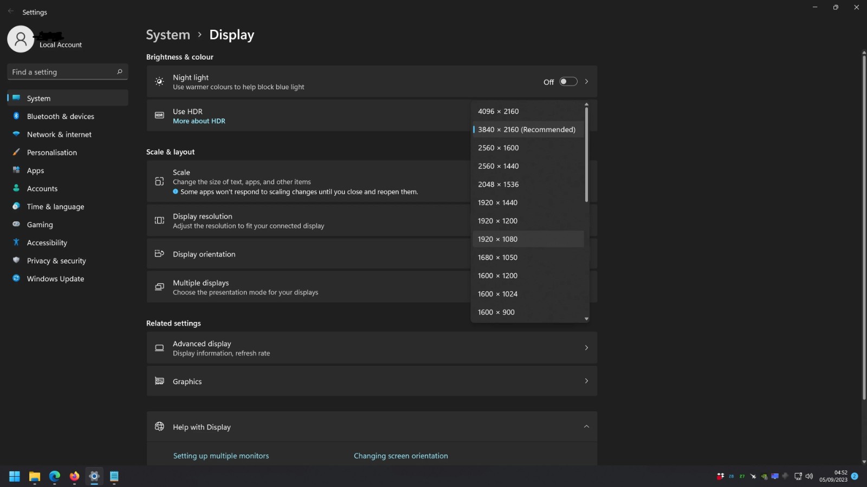This screenshot has width=867, height=487.
Task: Toggle the Night light switch
Action: (568, 82)
